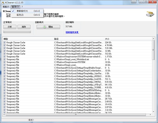Select the path ending in etilqs_YOPNE

point(78,87)
